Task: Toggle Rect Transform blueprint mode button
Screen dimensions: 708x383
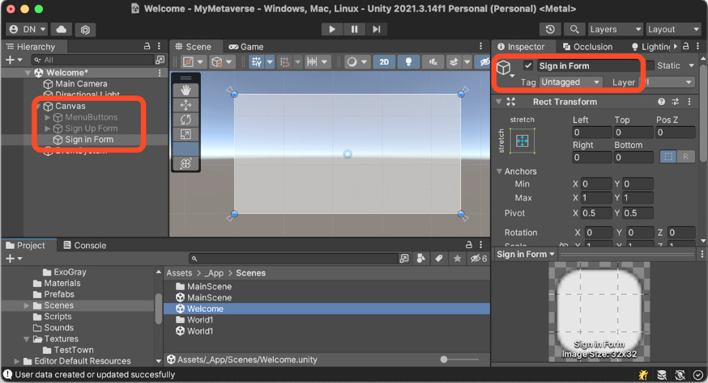Action: [668, 157]
